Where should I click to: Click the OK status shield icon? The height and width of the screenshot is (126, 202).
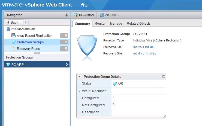tap(115, 84)
